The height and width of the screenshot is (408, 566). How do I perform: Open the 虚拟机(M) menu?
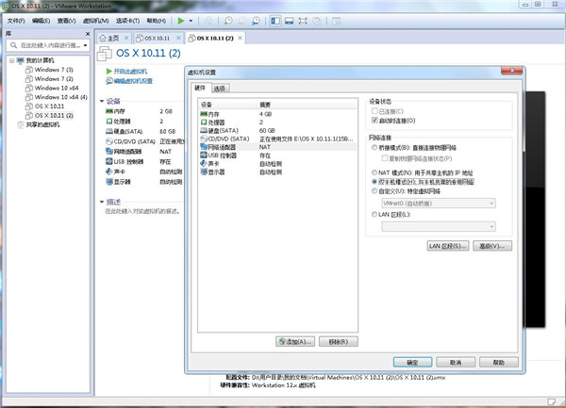pyautogui.click(x=96, y=20)
